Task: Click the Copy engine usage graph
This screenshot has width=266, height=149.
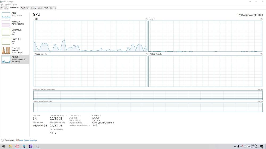Action: point(205,36)
